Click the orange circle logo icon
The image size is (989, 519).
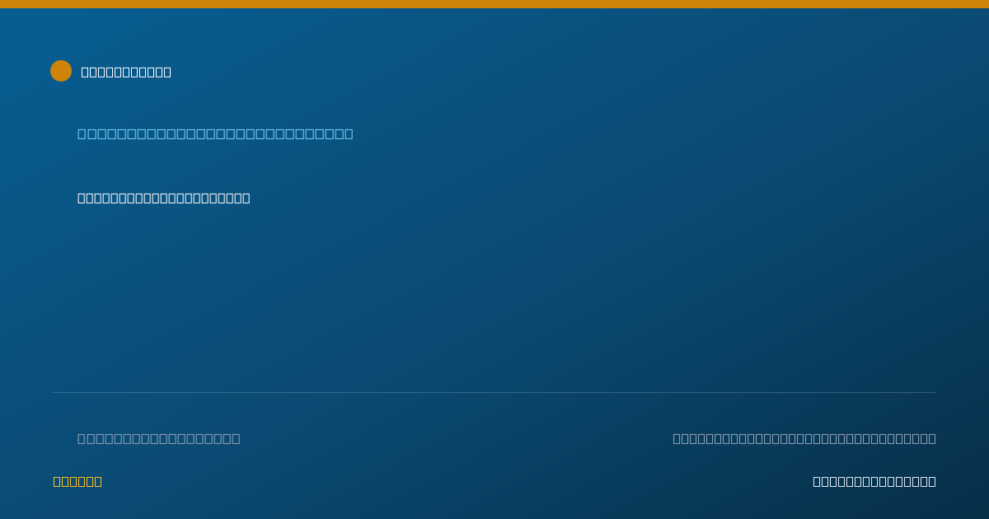61,71
